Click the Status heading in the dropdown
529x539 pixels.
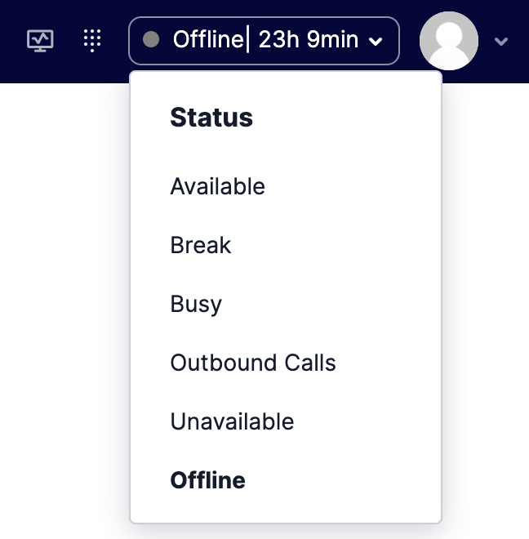click(x=211, y=118)
